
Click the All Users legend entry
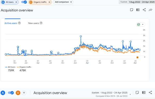pyautogui.click(x=10, y=67)
